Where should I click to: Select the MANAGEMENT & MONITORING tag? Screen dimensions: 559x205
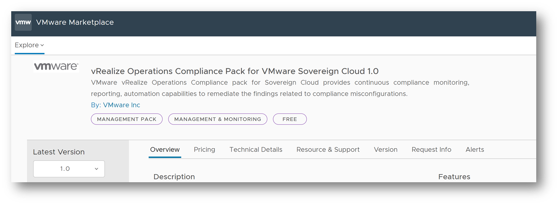(218, 119)
